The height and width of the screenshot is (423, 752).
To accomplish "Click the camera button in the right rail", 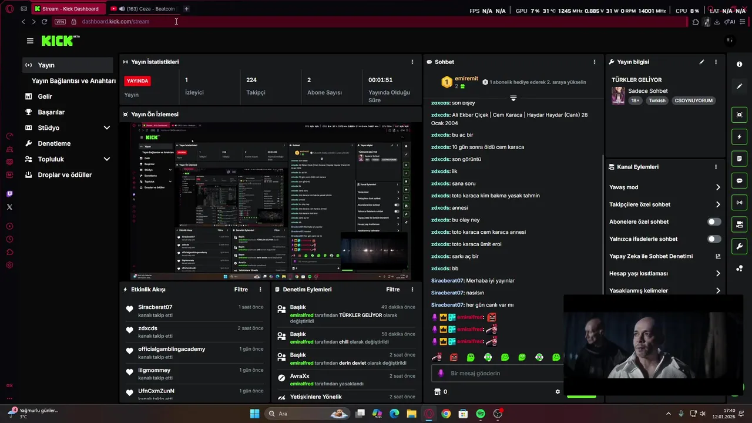I will (x=739, y=224).
